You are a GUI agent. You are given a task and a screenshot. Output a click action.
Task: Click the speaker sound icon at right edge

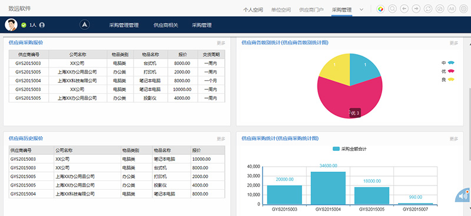tap(463, 196)
